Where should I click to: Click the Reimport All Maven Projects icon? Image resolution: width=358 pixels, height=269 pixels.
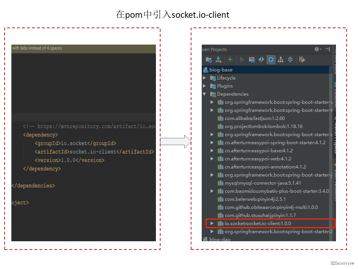pyautogui.click(x=208, y=60)
